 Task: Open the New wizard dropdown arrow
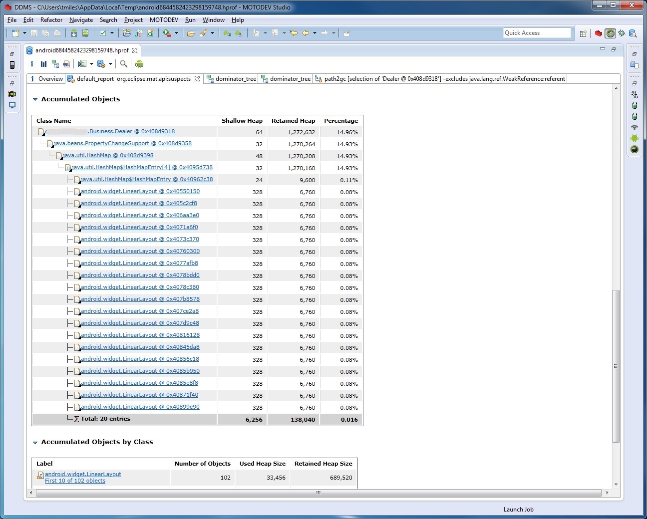24,33
